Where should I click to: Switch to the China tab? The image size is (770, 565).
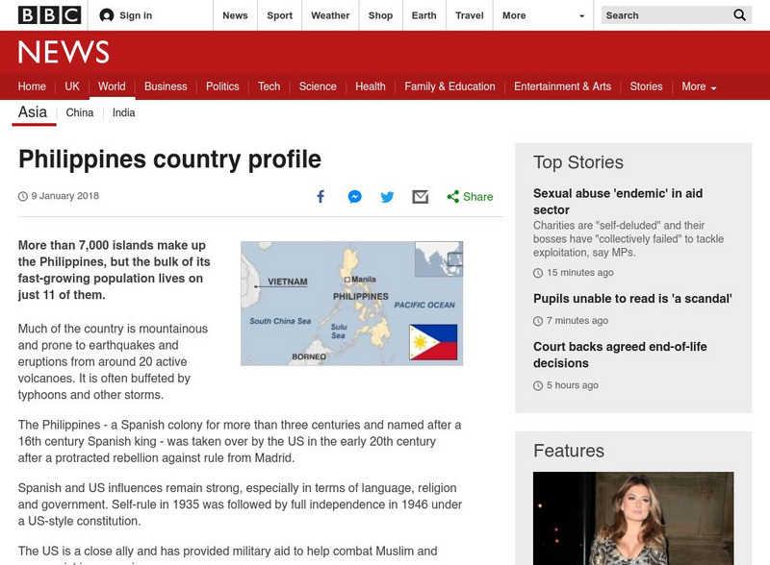(x=79, y=112)
